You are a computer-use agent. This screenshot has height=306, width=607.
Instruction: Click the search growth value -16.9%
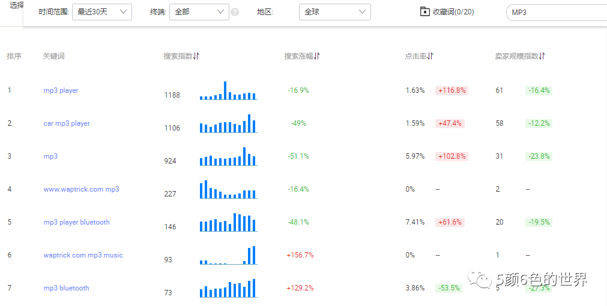pyautogui.click(x=298, y=90)
